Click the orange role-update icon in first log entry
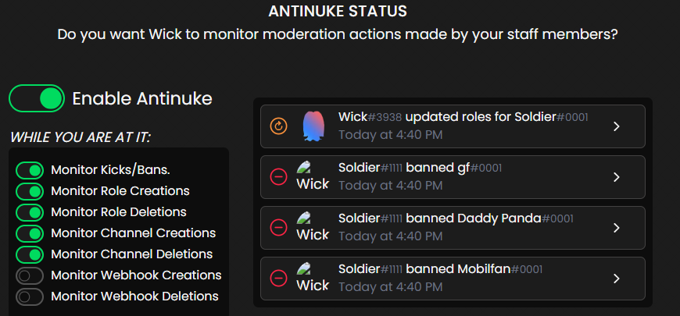 (278, 126)
